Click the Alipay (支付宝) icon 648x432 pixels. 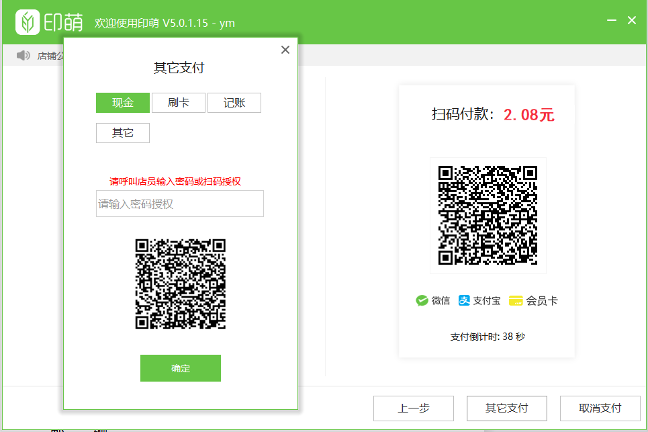pos(464,300)
